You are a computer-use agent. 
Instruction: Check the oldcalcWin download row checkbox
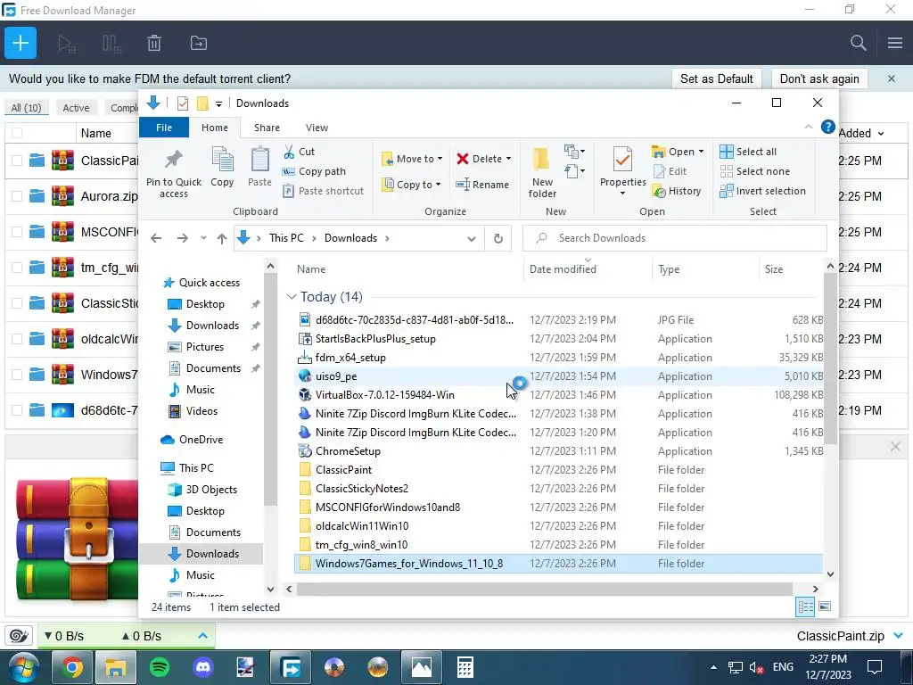[17, 339]
